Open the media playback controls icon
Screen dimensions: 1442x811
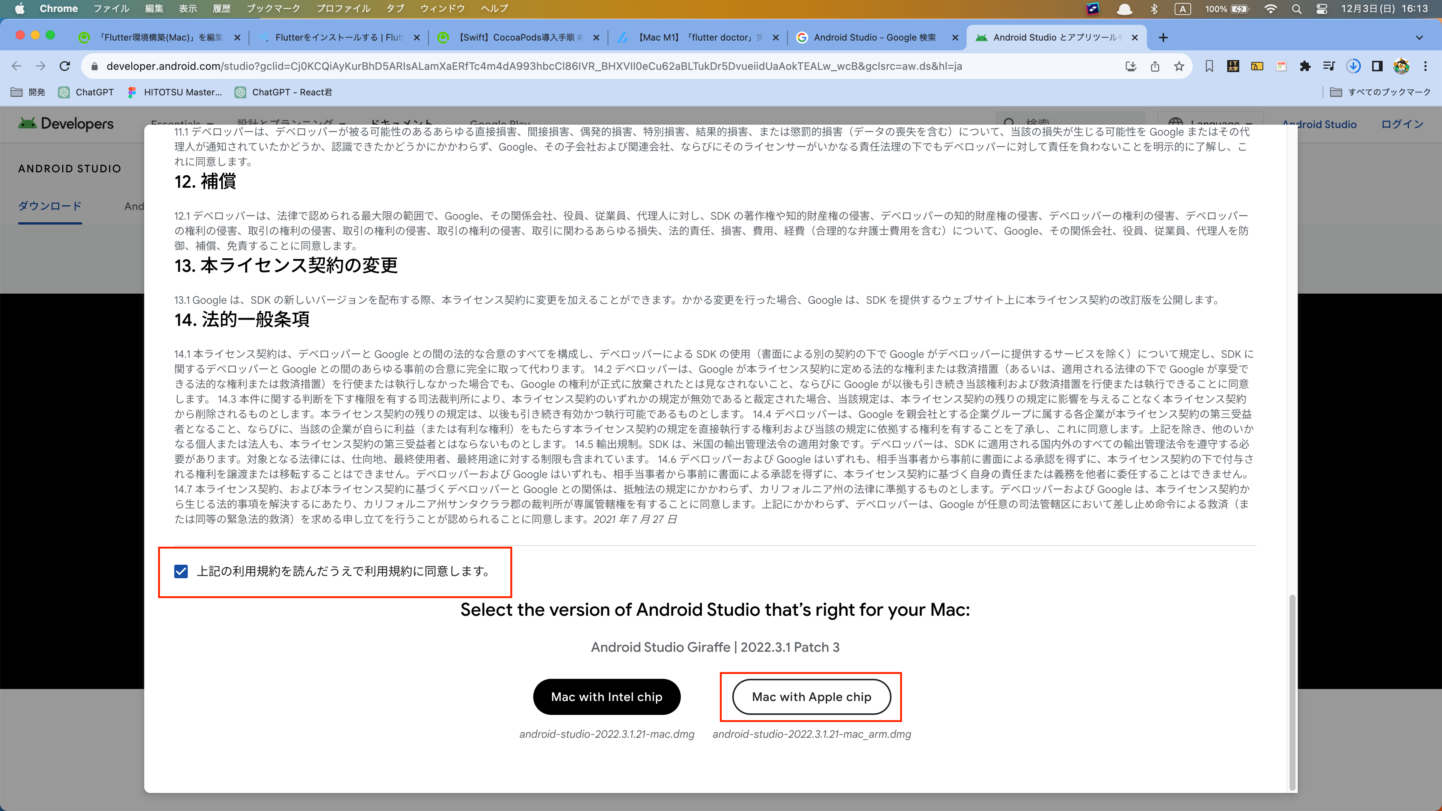[1329, 66]
